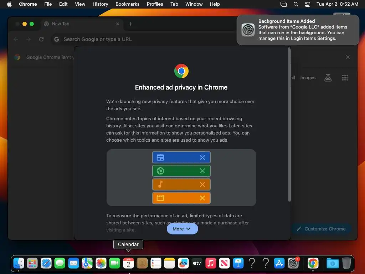Open Notes app in the dock
The width and height of the screenshot is (365, 274).
click(169, 263)
